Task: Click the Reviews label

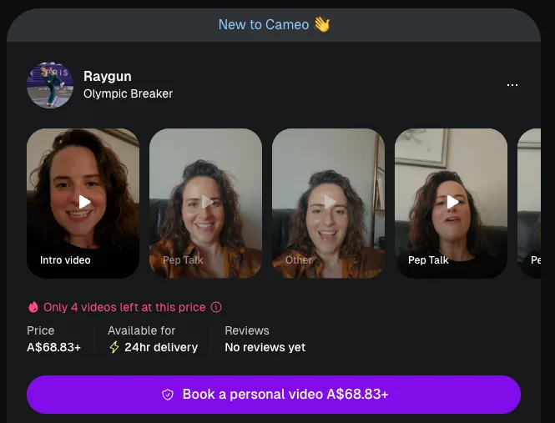Action: (x=247, y=330)
